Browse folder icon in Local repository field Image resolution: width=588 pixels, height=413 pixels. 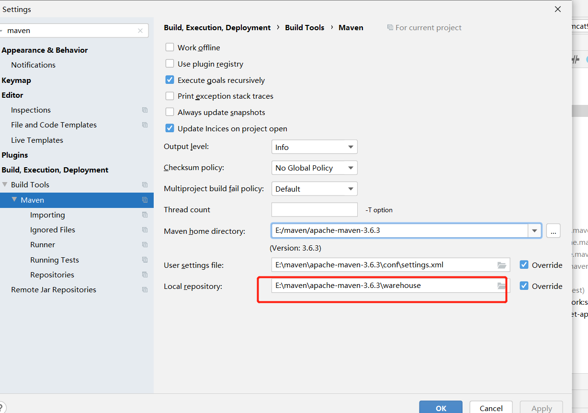[x=502, y=286]
